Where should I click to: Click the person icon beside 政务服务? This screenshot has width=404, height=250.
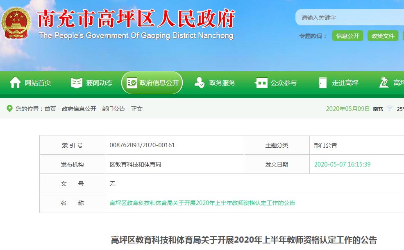[x=200, y=82]
